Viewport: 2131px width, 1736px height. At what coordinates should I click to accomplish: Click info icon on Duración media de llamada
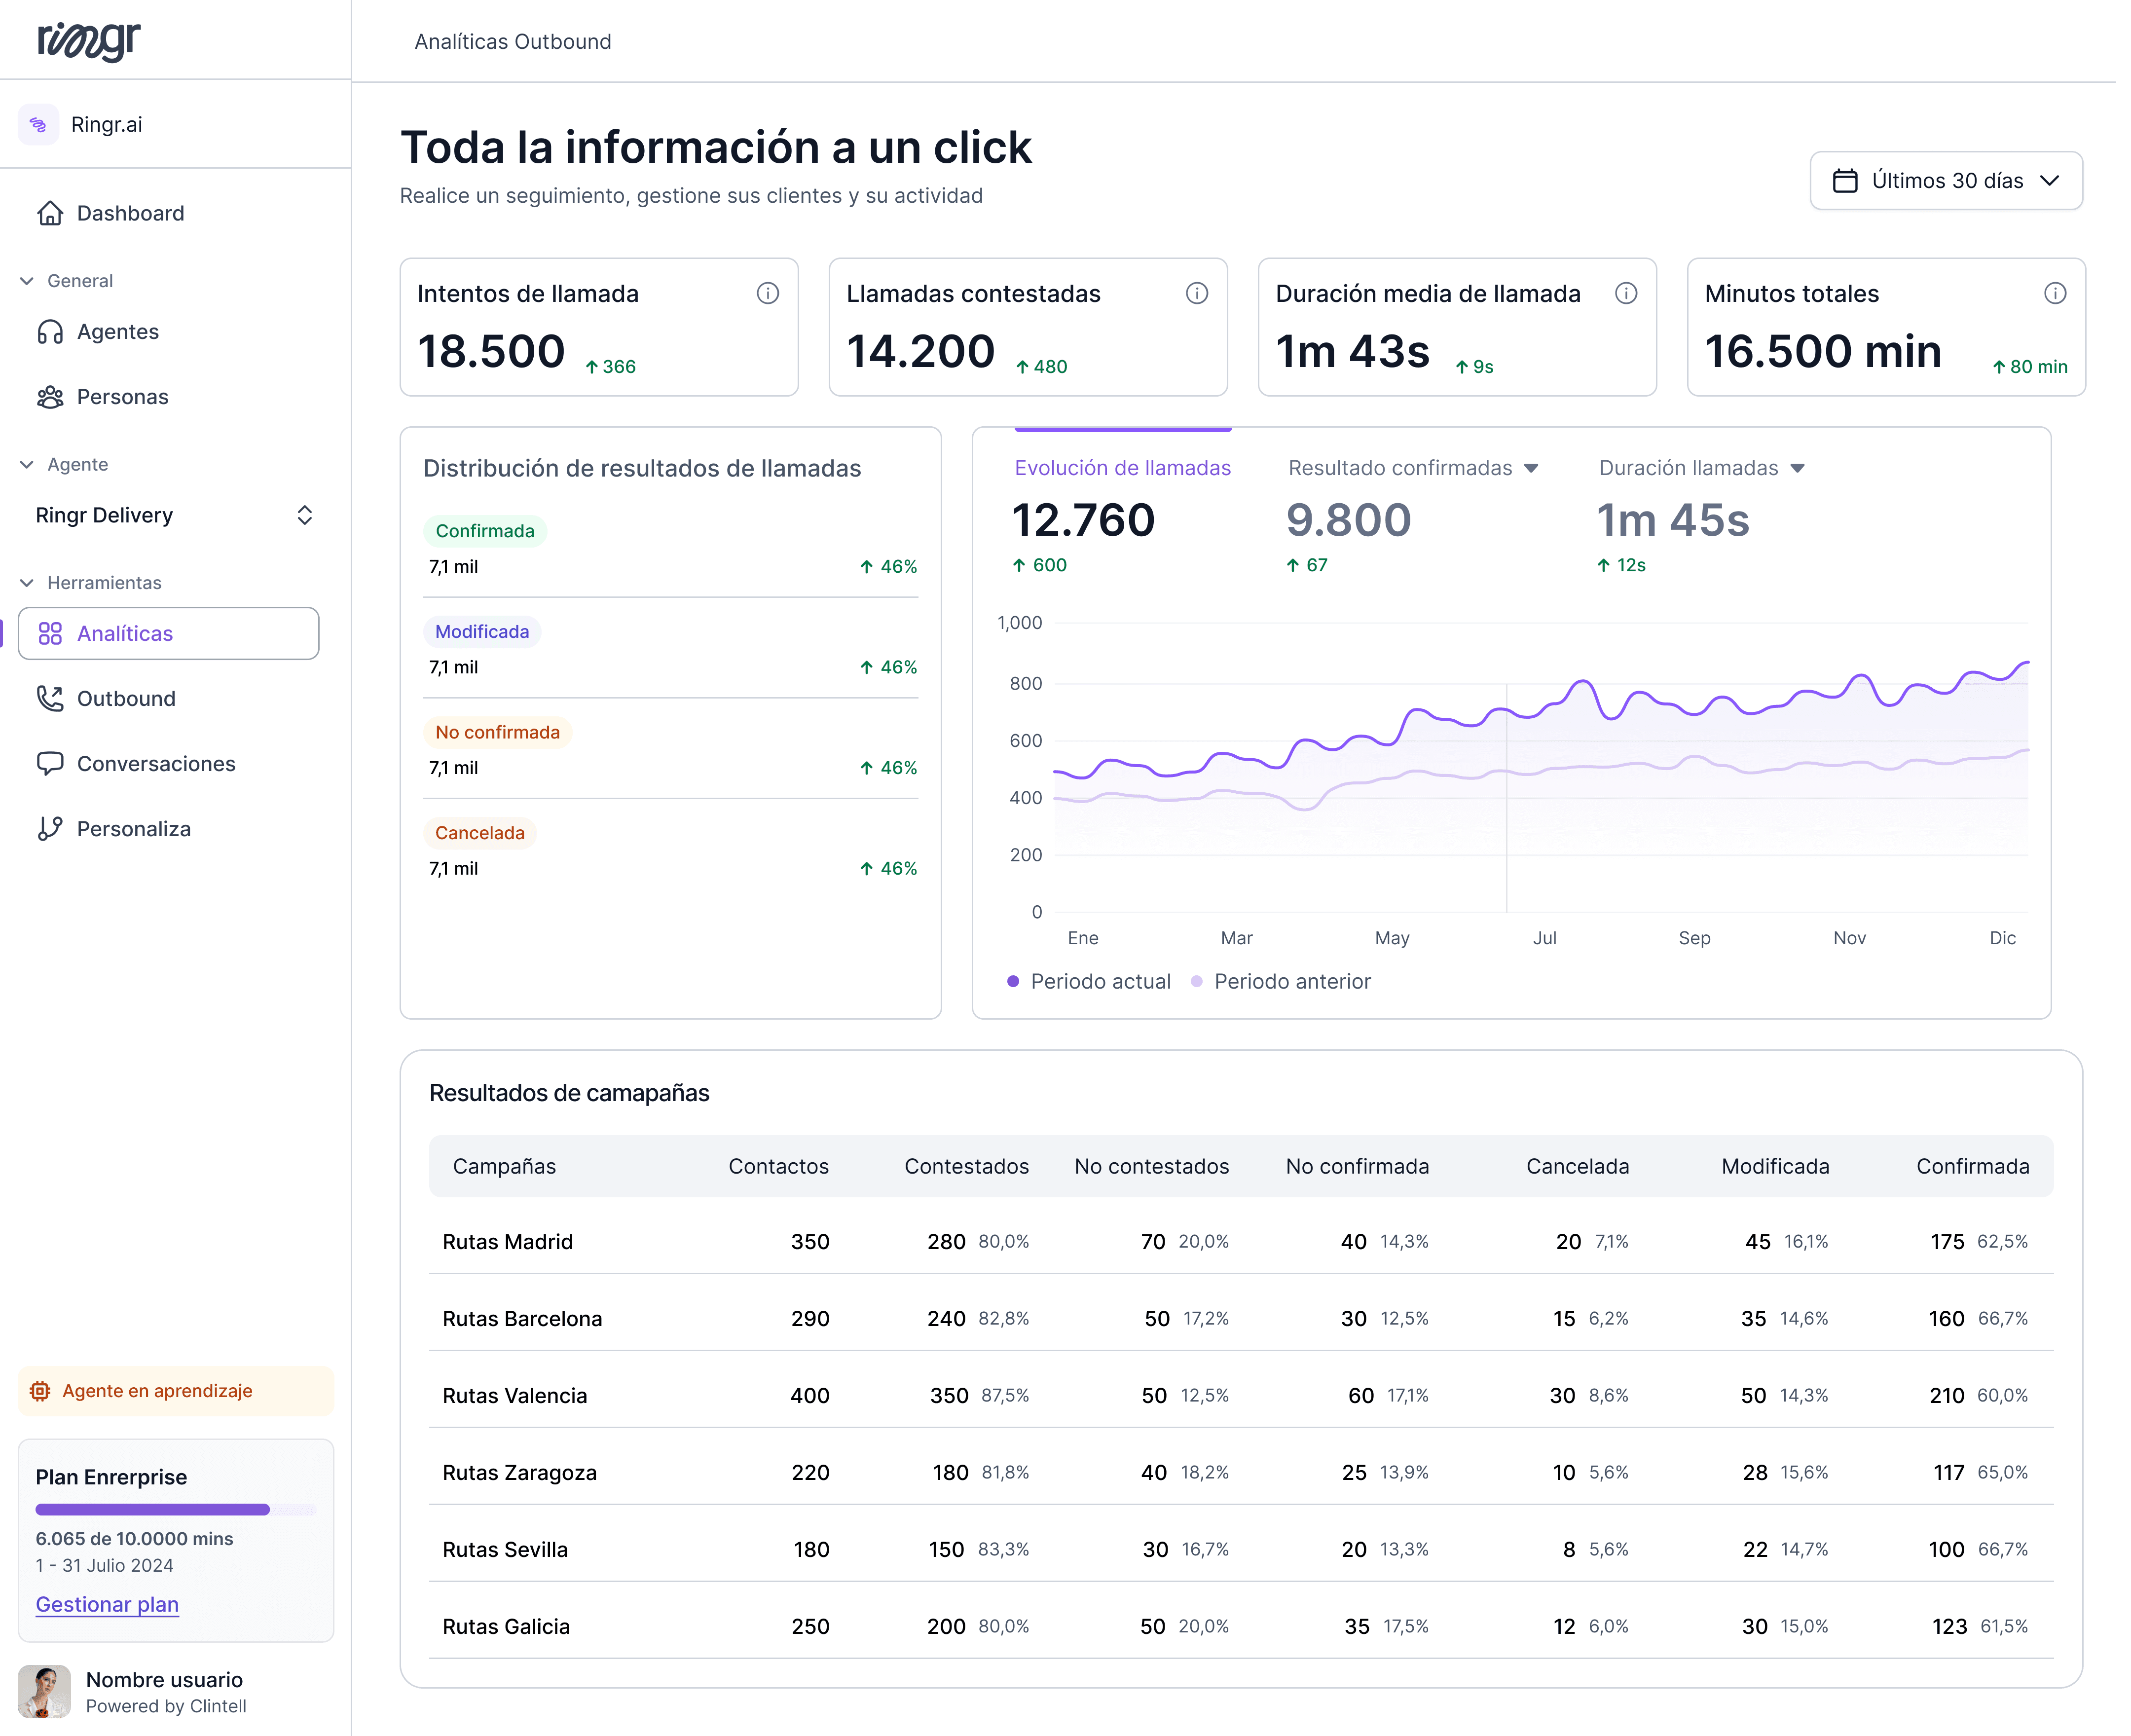(1626, 293)
